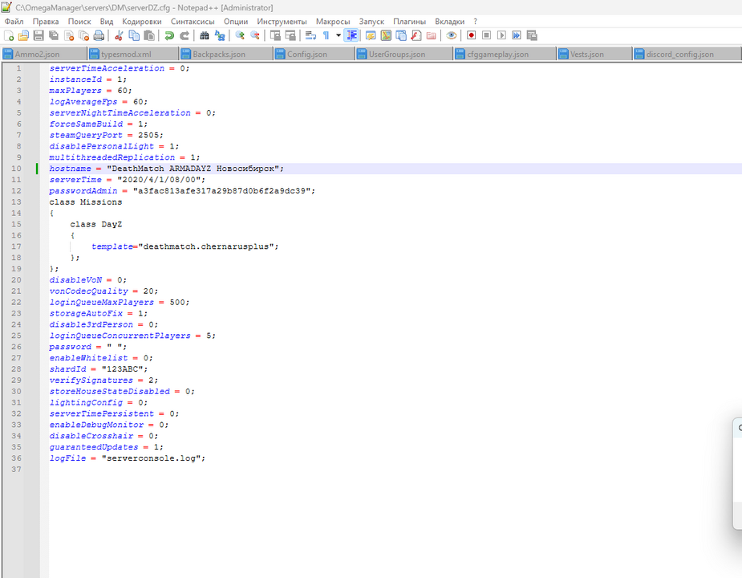Play back the recorded macro

(x=501, y=35)
